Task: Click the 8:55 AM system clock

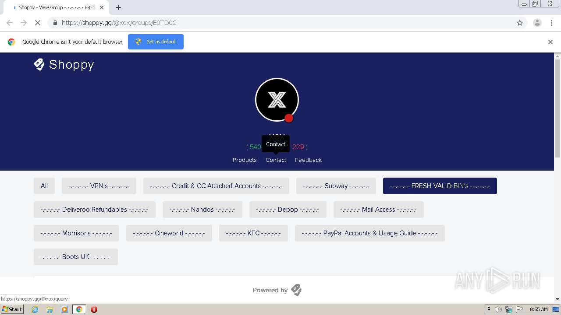Action: tap(539, 309)
